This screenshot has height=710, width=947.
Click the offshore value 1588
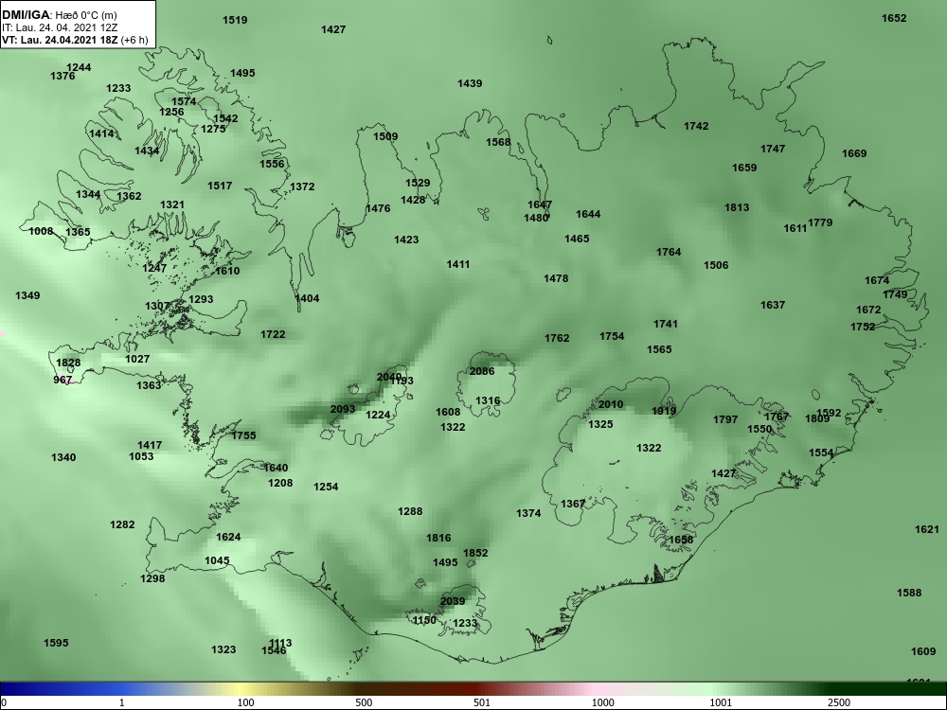[x=909, y=593]
